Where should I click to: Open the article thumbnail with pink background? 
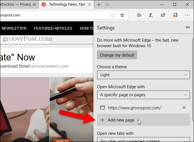click(x=25, y=110)
